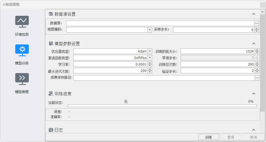Browse for 数据源 with ellipsis button
Viewport: 266px width, 142px height.
tap(256, 23)
